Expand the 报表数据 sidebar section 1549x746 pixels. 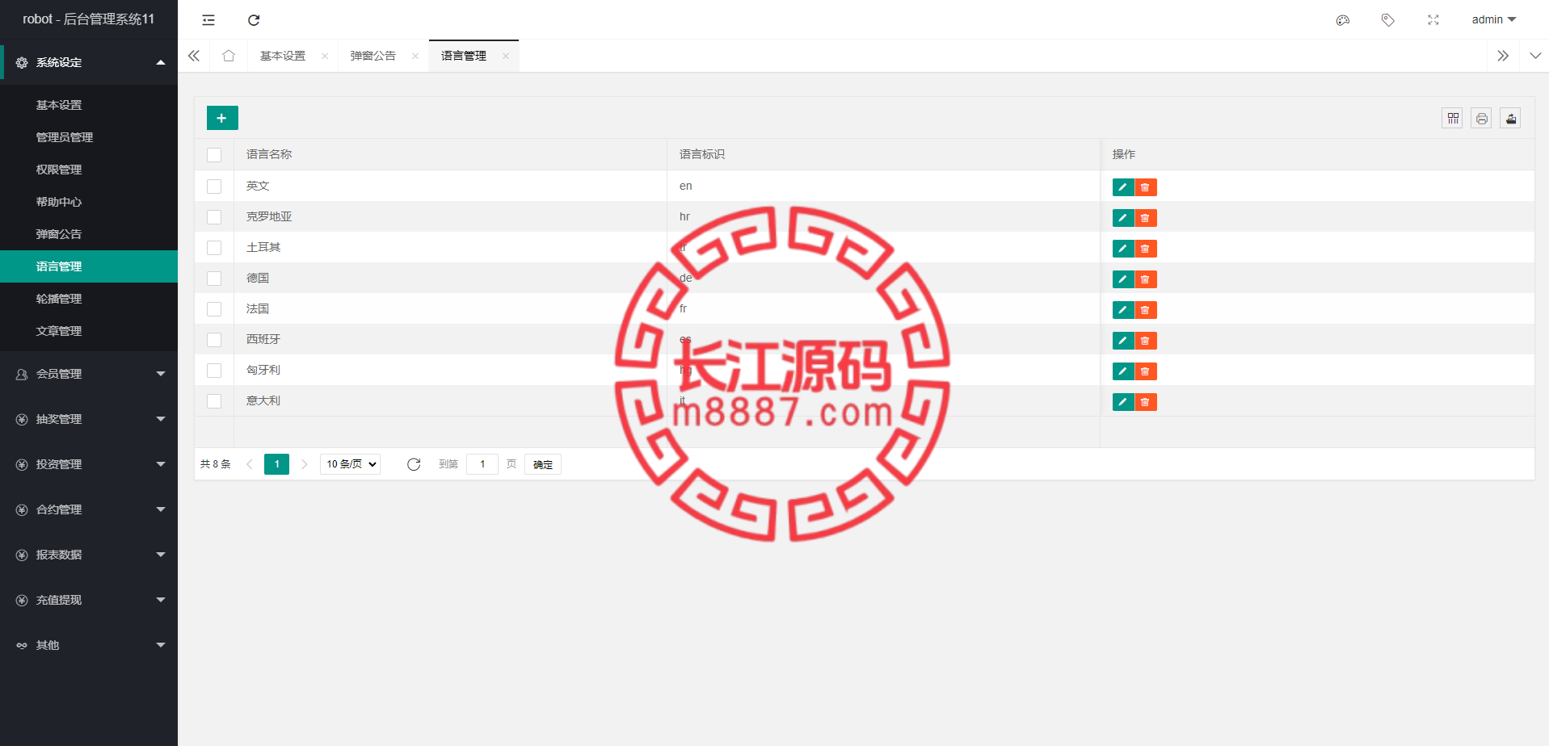pos(89,555)
